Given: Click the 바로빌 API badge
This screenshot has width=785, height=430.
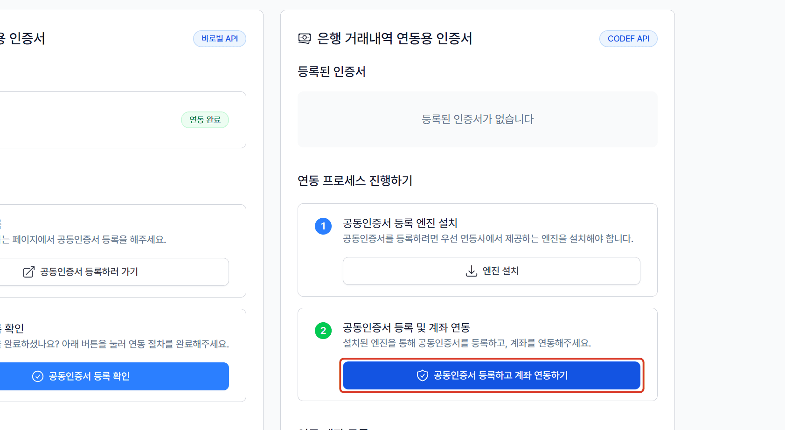Looking at the screenshot, I should 220,39.
